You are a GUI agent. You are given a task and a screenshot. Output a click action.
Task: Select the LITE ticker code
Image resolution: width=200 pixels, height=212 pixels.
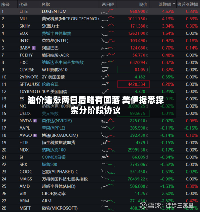23,11
